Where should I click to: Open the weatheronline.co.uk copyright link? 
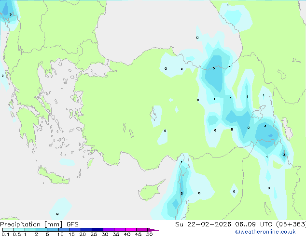pos(265,232)
